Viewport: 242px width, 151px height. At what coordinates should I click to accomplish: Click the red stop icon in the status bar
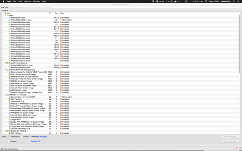point(236,148)
